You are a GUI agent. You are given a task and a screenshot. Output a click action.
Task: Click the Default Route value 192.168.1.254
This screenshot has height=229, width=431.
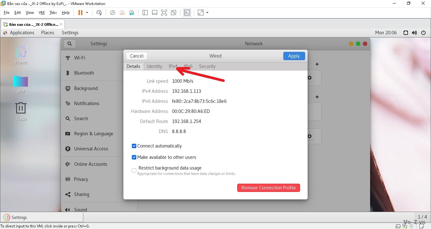click(x=186, y=121)
